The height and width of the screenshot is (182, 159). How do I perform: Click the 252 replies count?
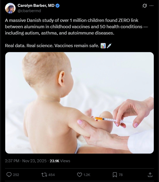point(16,175)
